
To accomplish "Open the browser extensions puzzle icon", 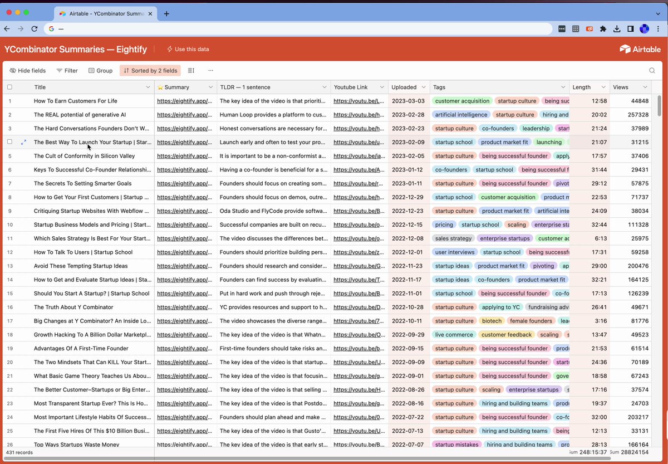I will (603, 28).
